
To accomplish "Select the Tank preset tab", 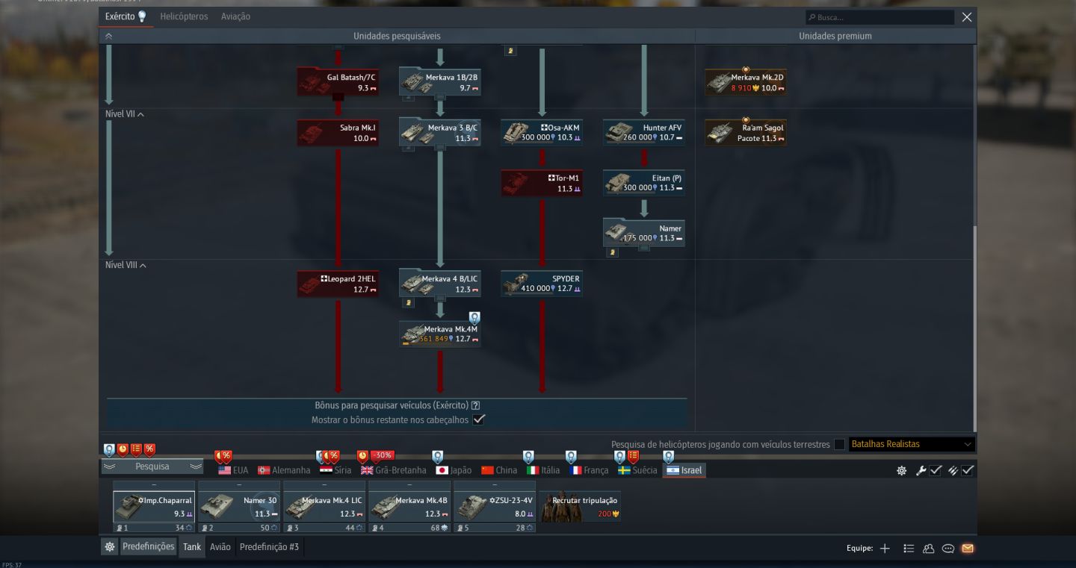I will pos(192,547).
